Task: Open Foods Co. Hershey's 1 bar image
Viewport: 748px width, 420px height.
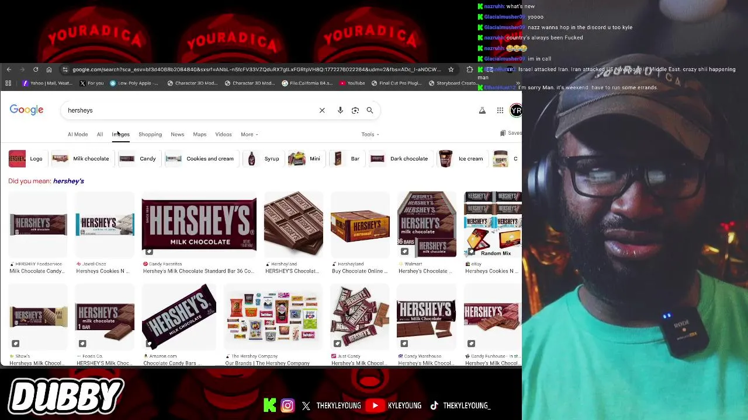Action: (x=105, y=317)
